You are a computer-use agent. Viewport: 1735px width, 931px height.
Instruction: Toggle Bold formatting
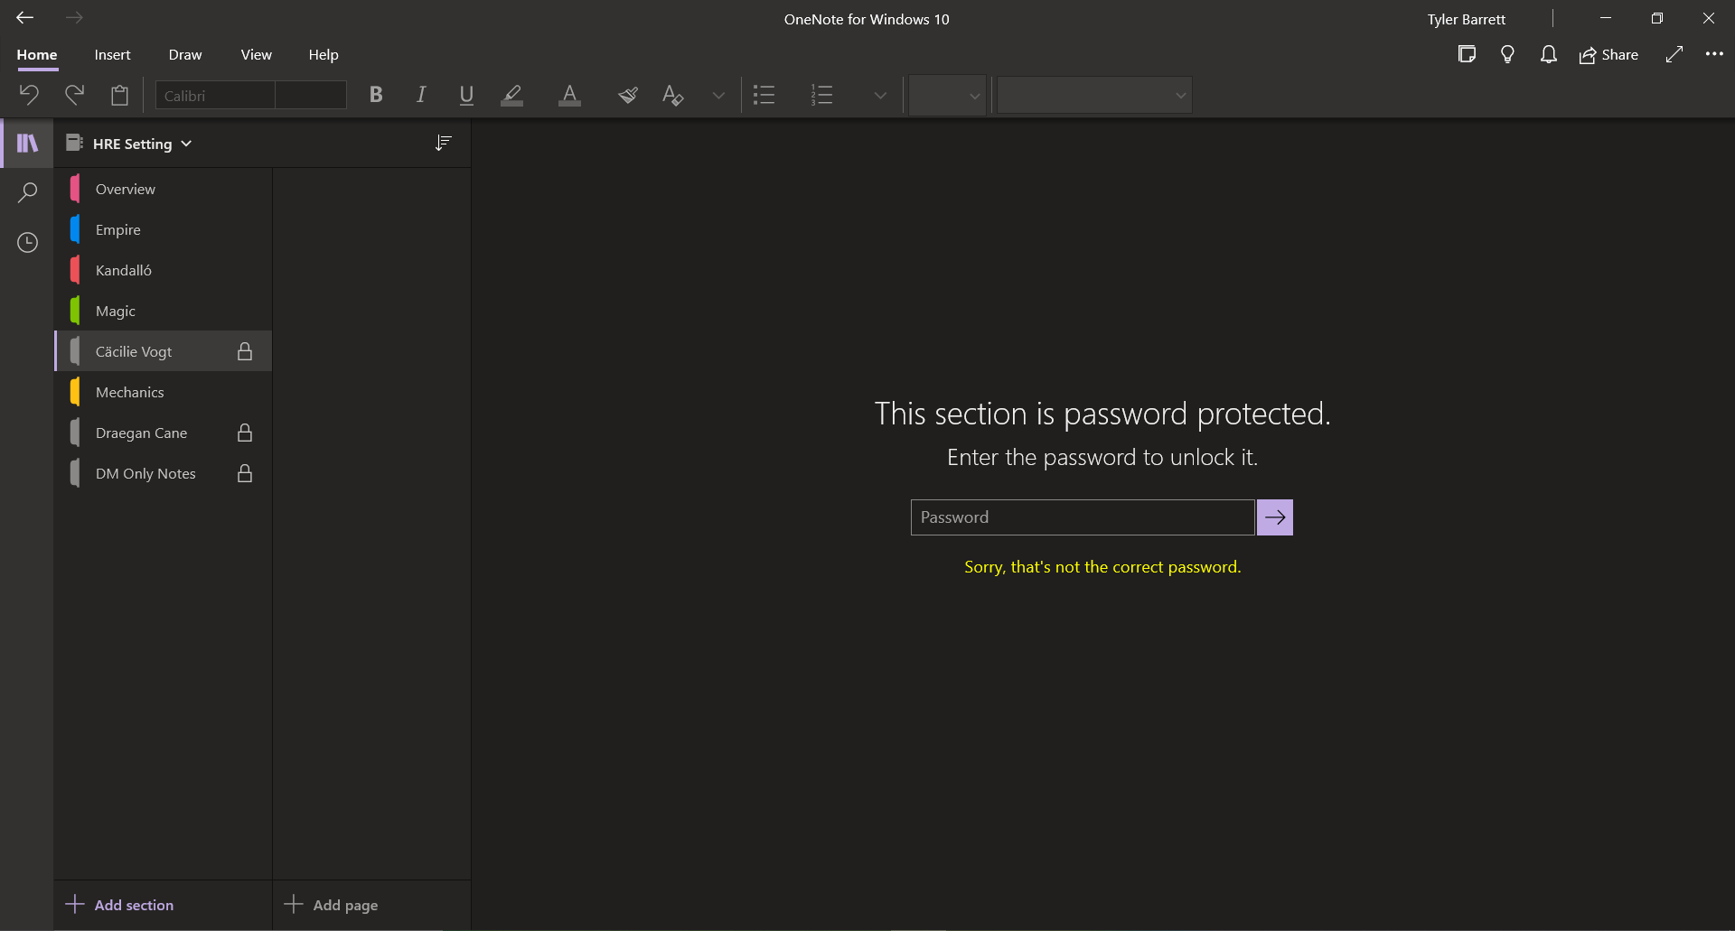376,95
